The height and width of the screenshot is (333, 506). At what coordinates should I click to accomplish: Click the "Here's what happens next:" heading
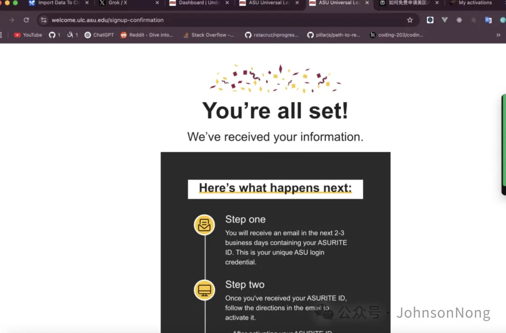(275, 188)
